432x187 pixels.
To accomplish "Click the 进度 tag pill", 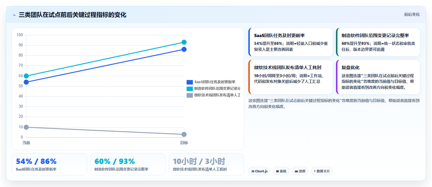I will pos(300,171).
